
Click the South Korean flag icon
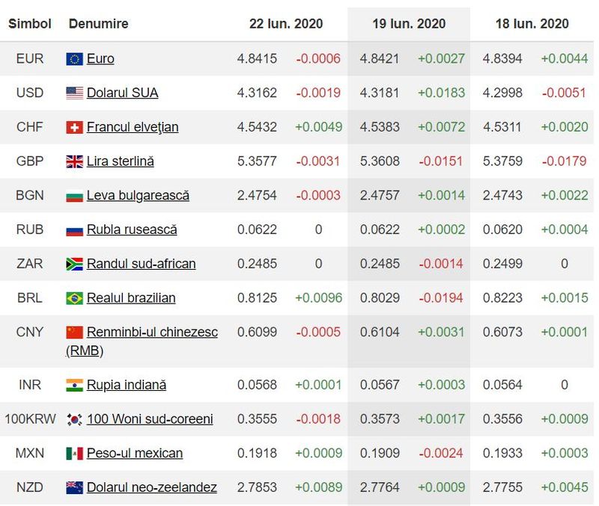coord(74,419)
